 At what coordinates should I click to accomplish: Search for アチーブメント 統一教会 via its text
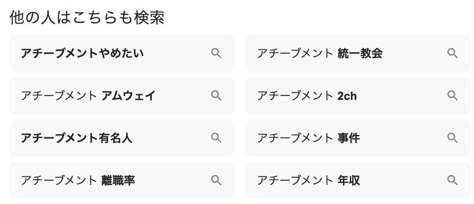coord(319,54)
